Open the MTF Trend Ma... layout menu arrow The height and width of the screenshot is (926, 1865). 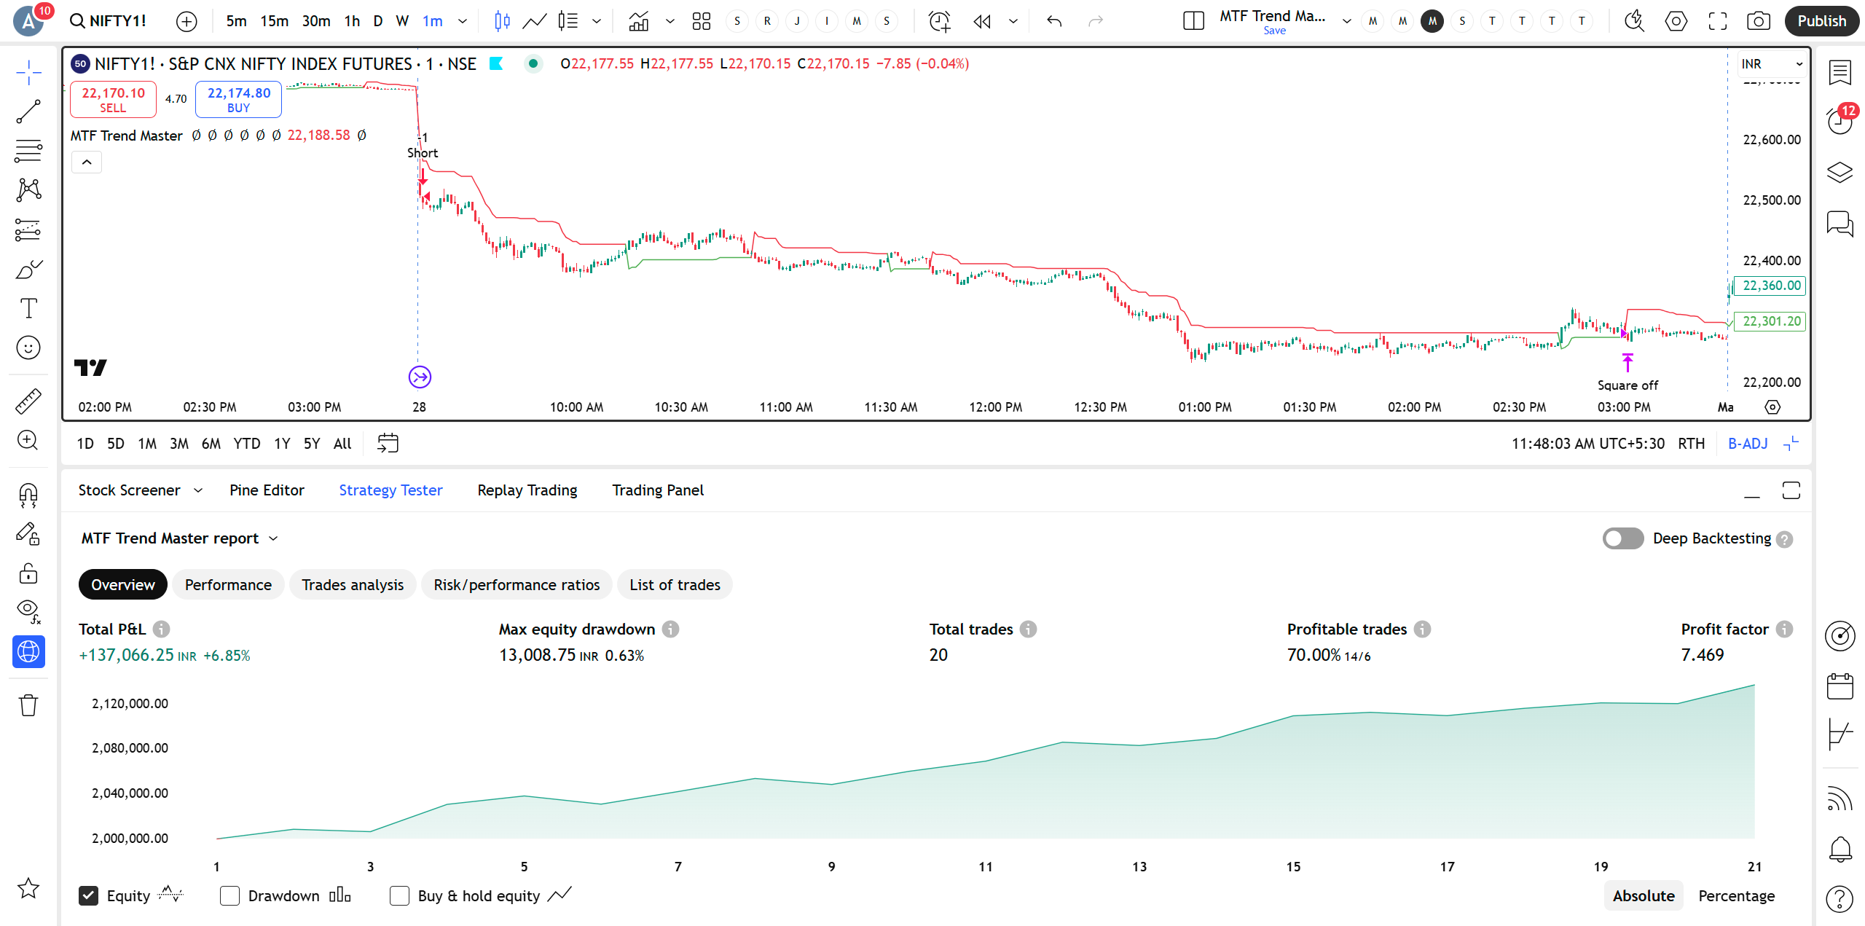[1347, 21]
